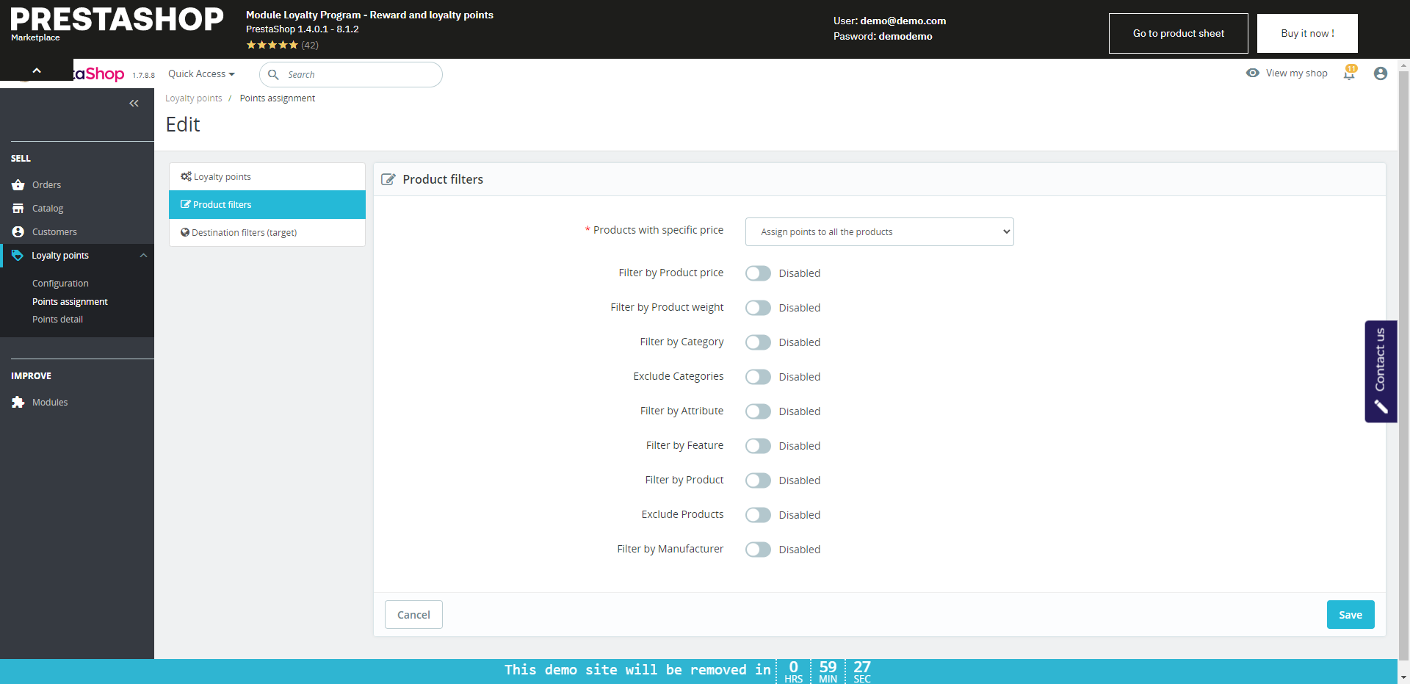The image size is (1410, 684).
Task: Click the Product filters panel edit icon
Action: click(388, 179)
